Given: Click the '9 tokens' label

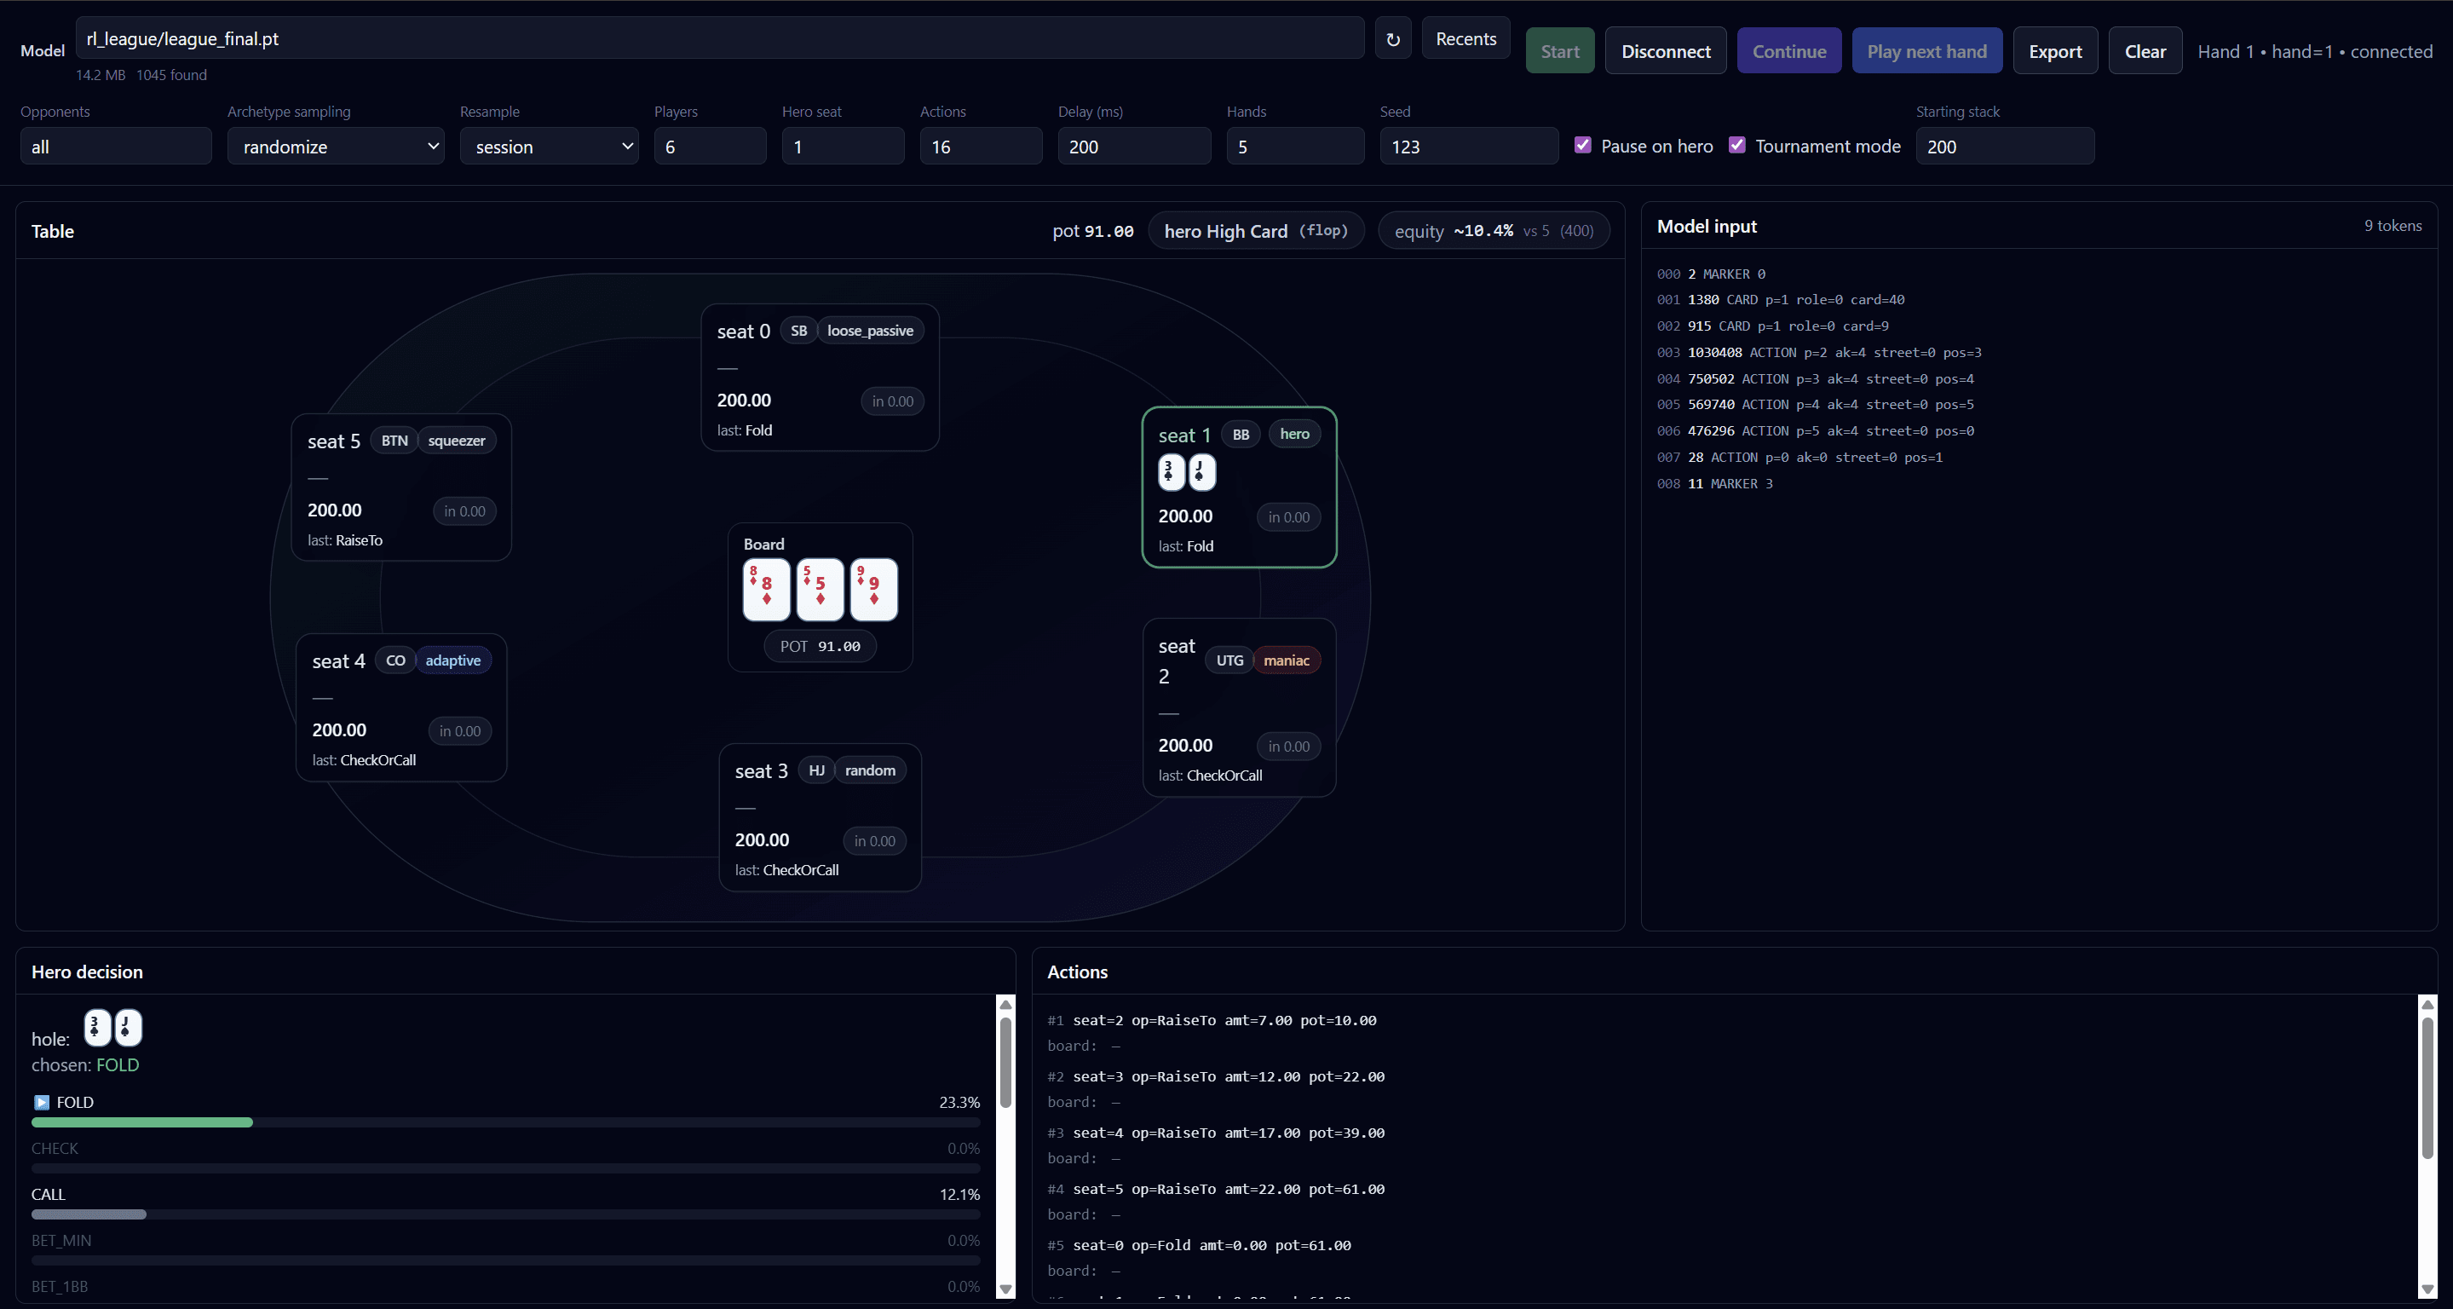Looking at the screenshot, I should [2392, 226].
